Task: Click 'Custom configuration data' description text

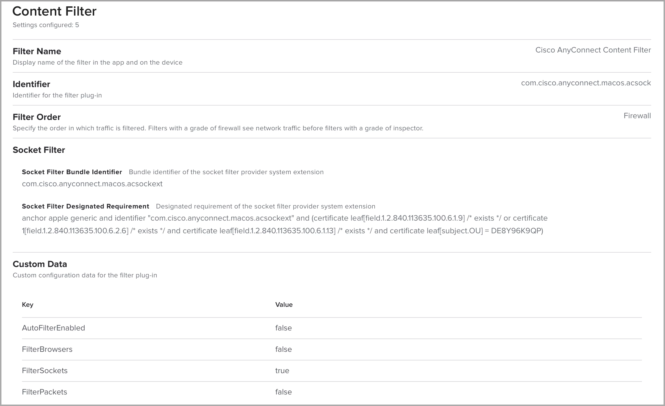Action: (x=85, y=275)
